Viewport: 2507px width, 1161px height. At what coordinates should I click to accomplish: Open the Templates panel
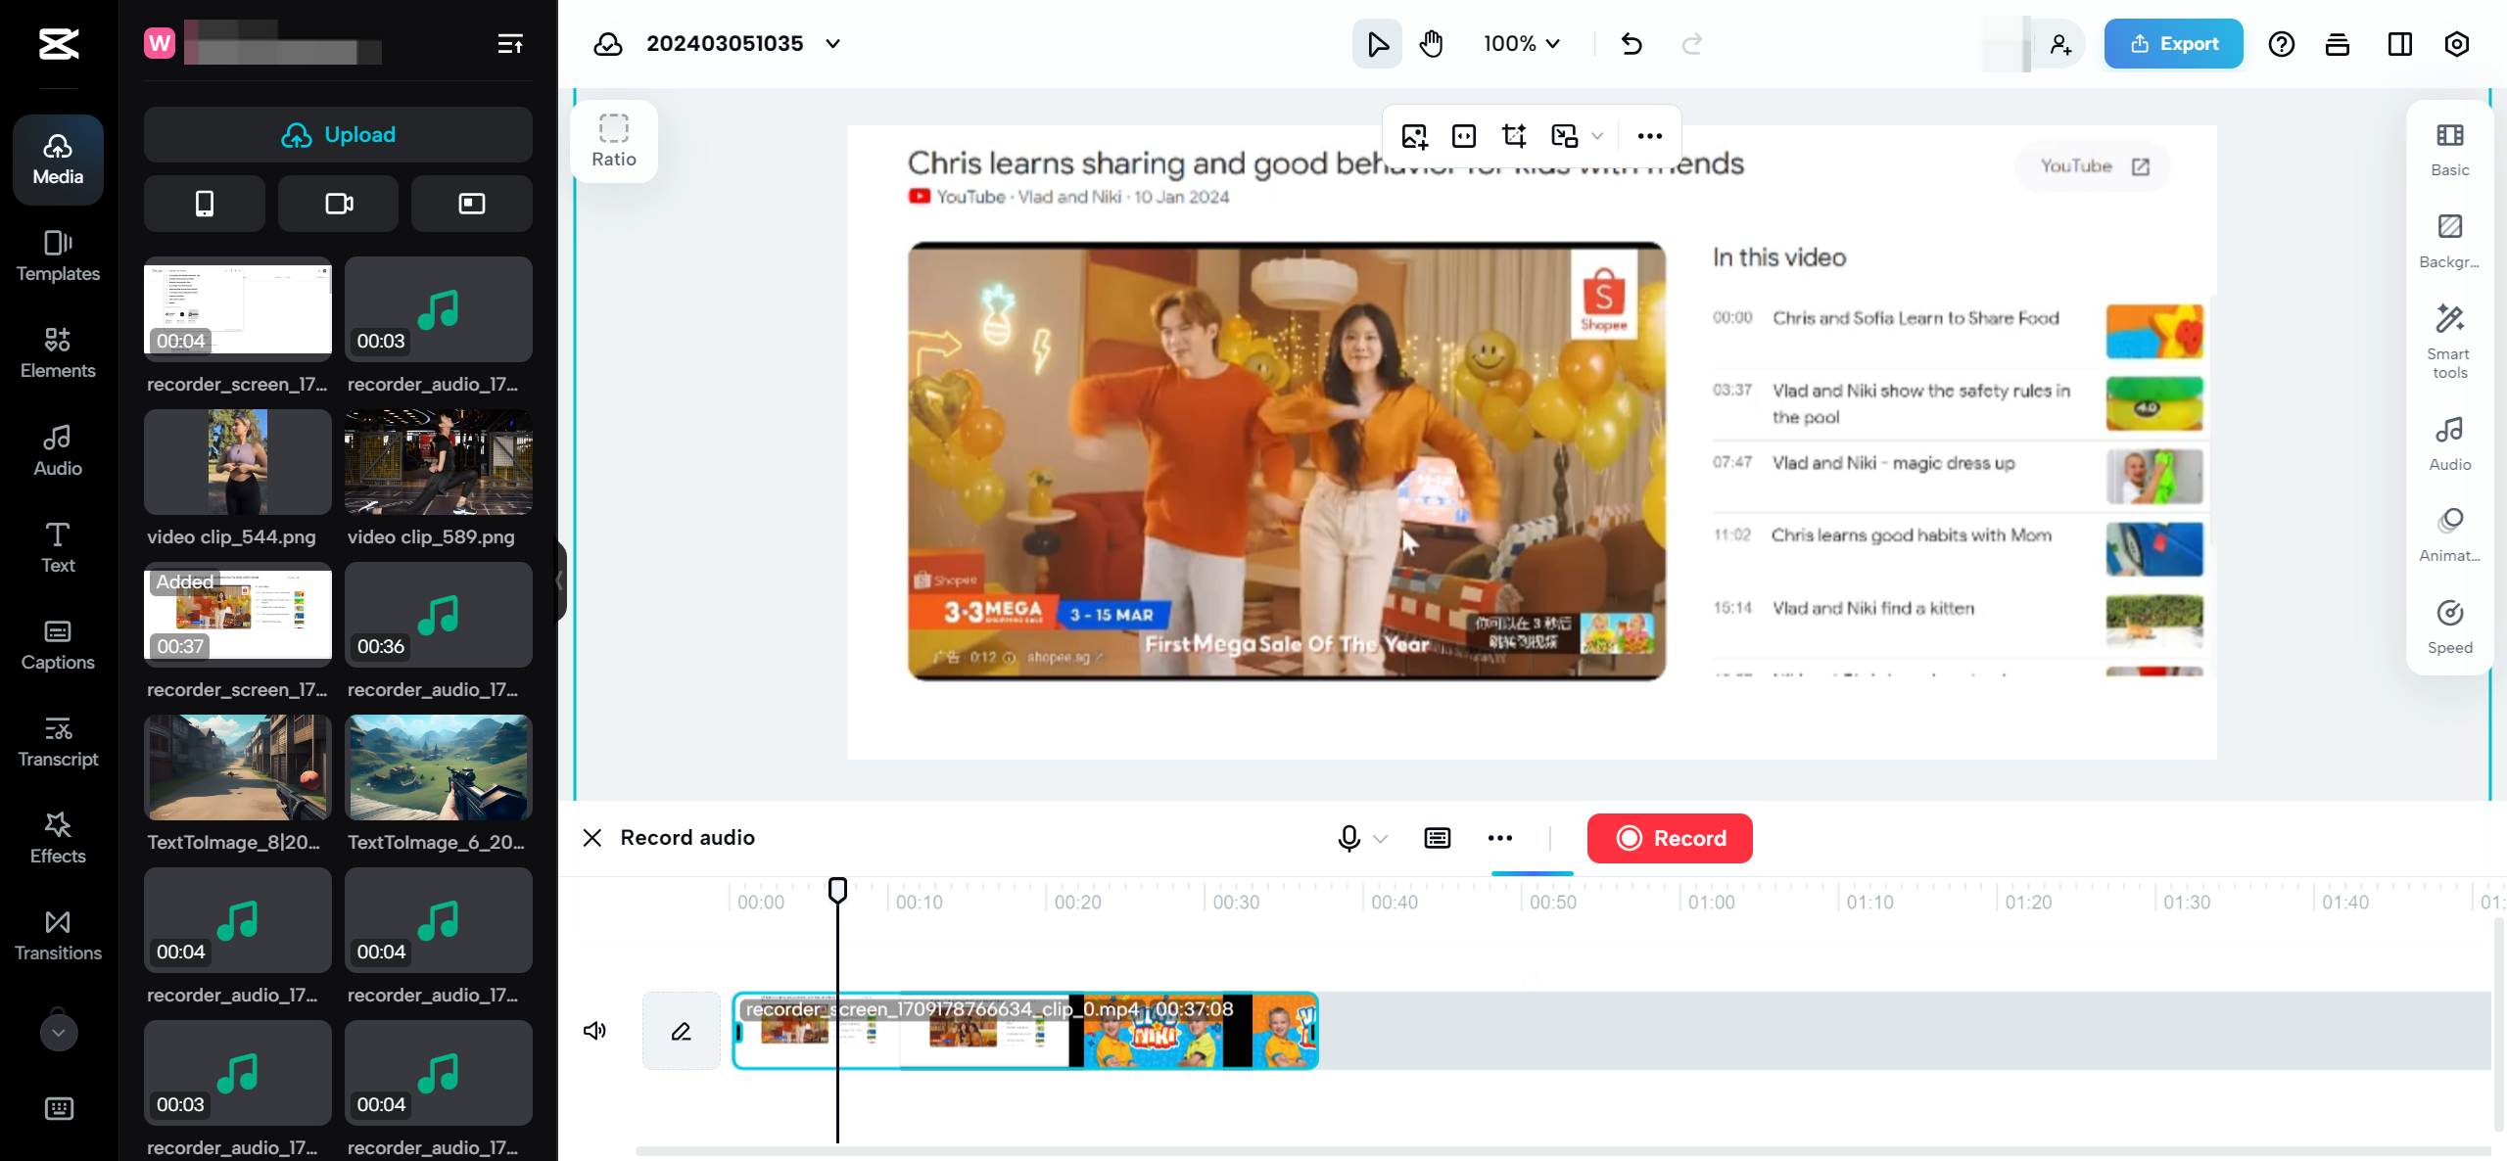click(57, 256)
